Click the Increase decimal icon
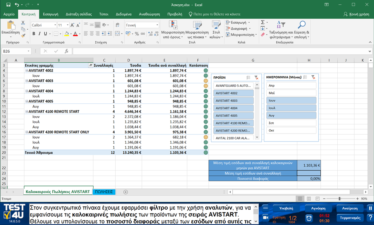The width and height of the screenshot is (374, 225). click(150, 34)
